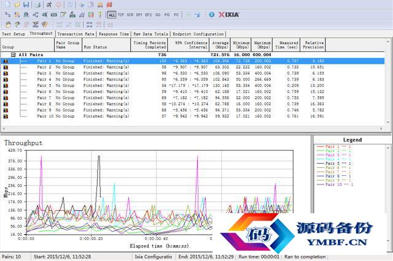Click the Average (Mbps) column header

point(220,45)
